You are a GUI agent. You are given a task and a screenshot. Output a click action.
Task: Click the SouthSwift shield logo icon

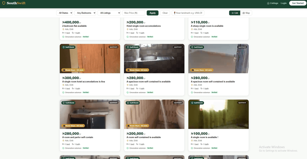tap(4, 3)
